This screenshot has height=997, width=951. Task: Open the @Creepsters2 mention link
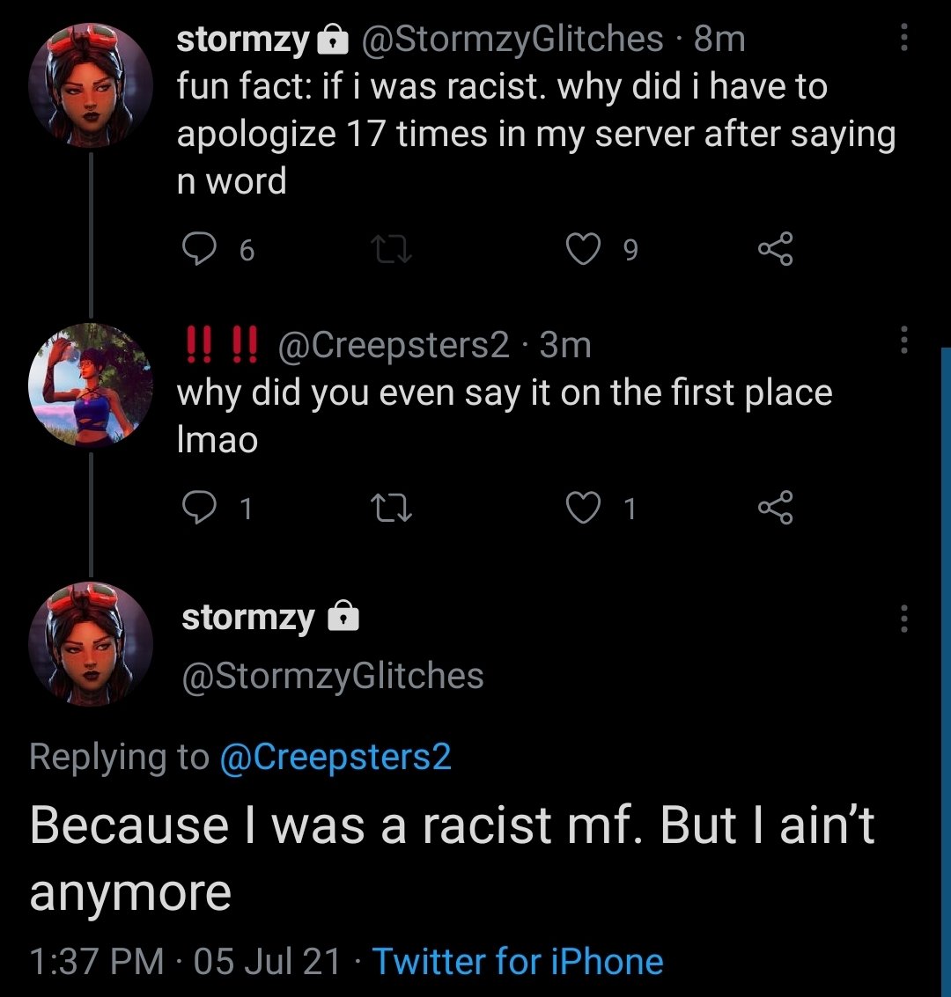pos(335,757)
